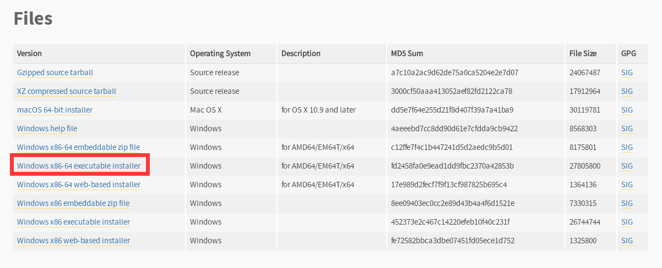Image resolution: width=662 pixels, height=268 pixels.
Task: Open the Windows help file link
Action: tap(47, 129)
